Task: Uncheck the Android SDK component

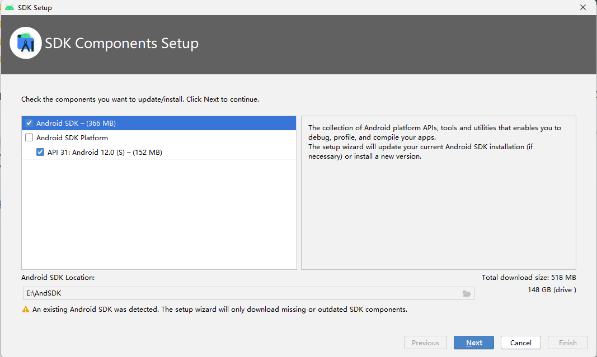Action: pos(30,123)
